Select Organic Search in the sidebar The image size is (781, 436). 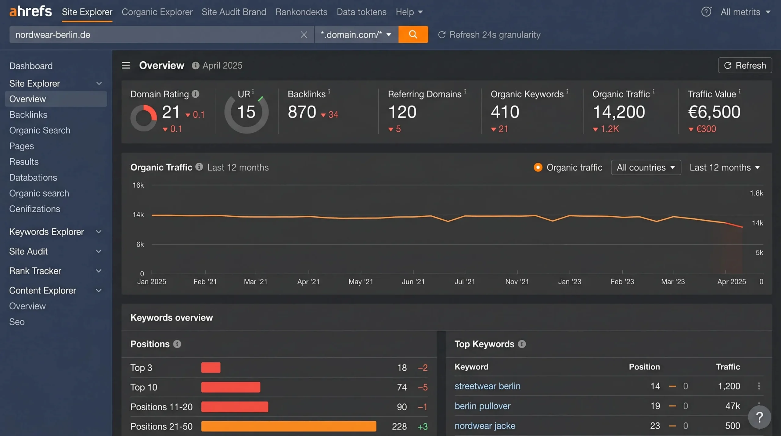click(x=40, y=130)
